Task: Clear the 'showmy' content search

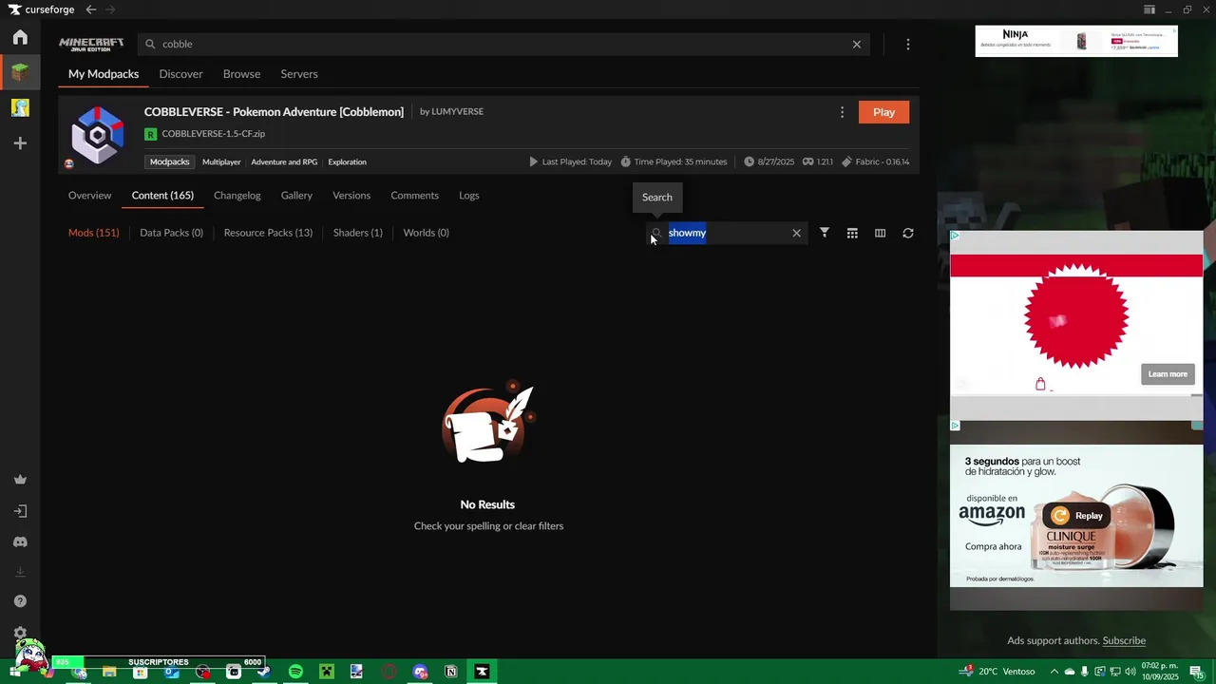Action: (796, 233)
